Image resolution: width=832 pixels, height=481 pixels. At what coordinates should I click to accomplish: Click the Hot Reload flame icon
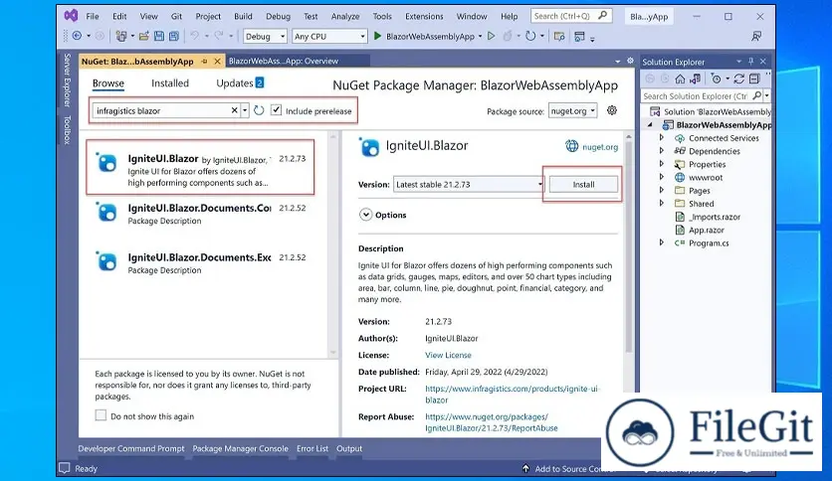point(508,36)
